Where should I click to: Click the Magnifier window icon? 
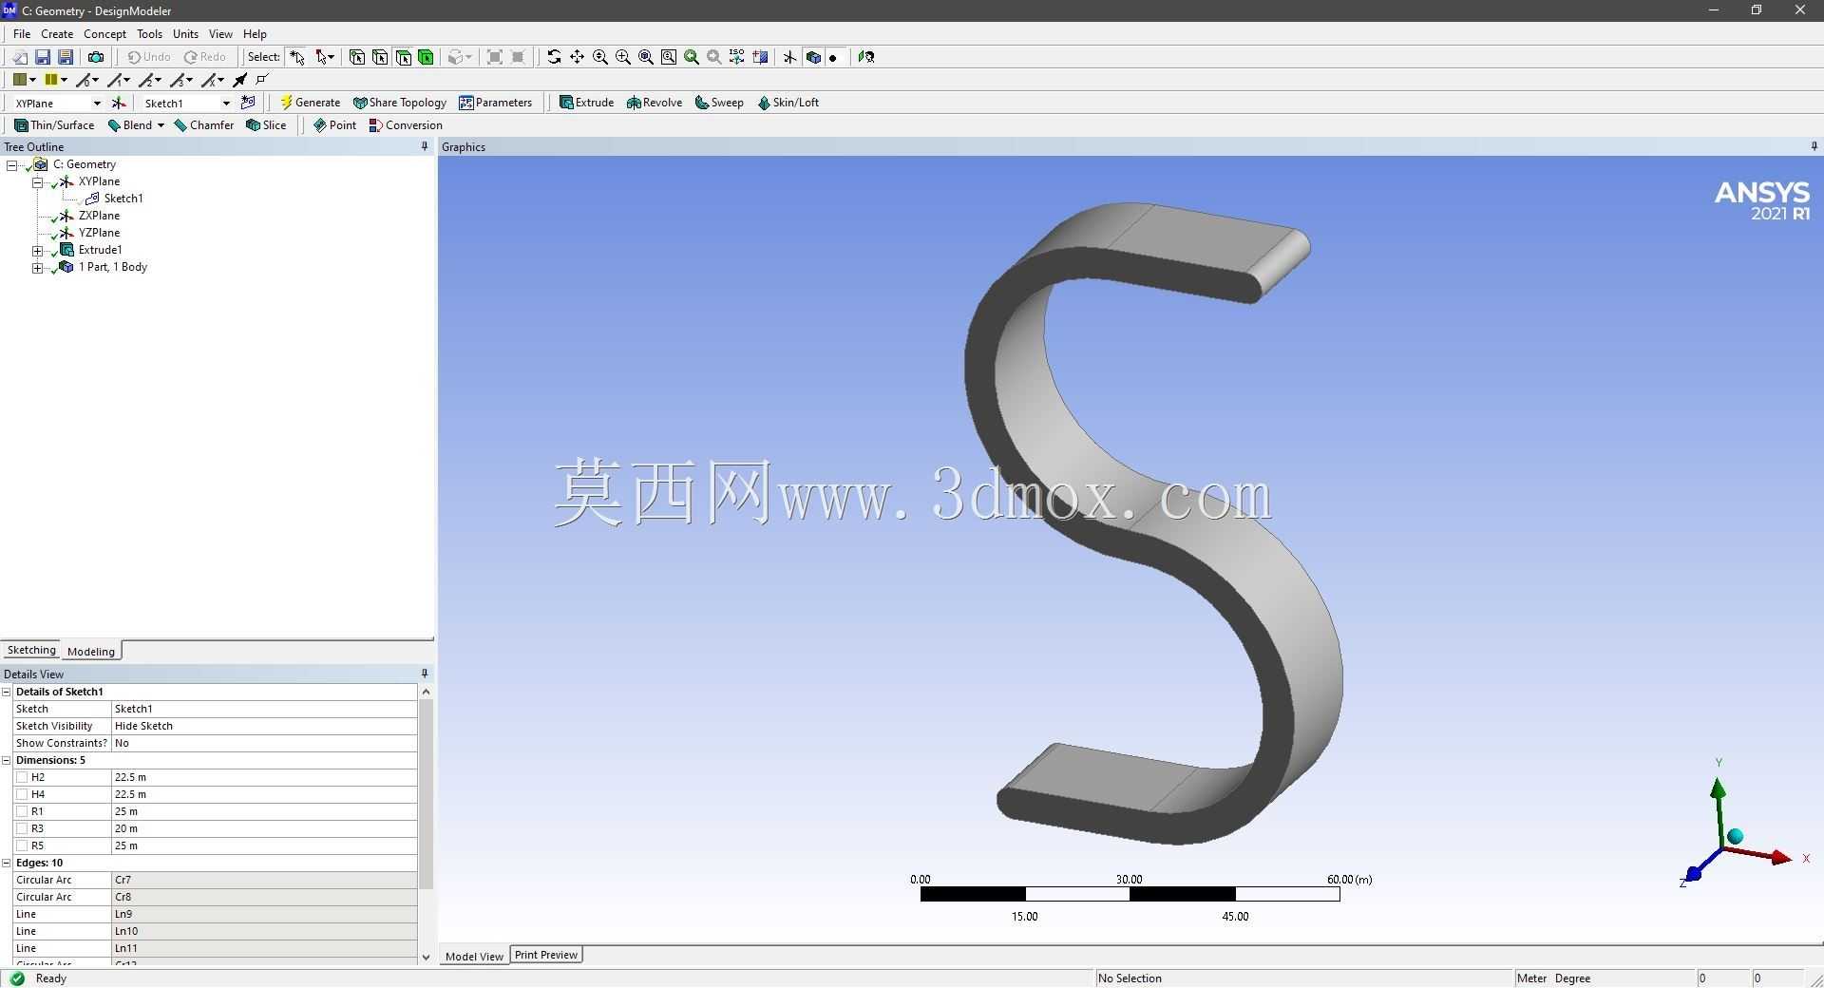pyautogui.click(x=669, y=57)
